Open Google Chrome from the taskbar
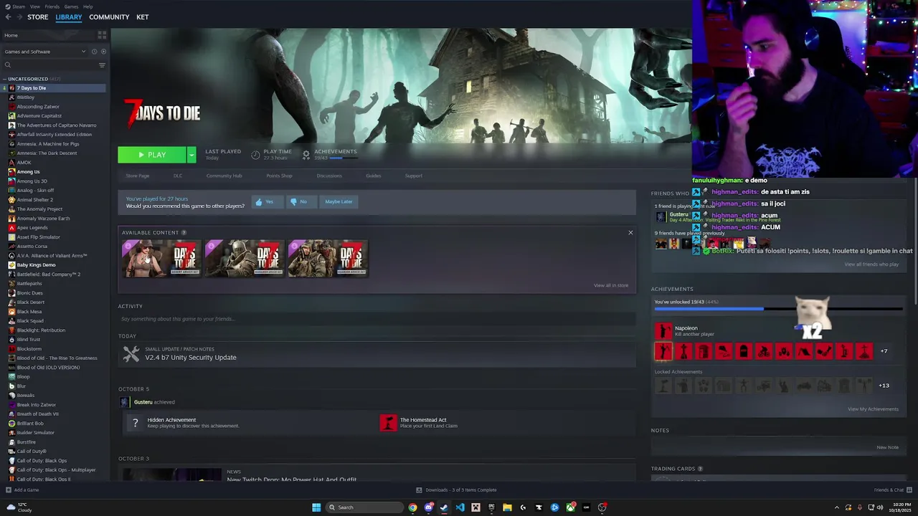Image resolution: width=918 pixels, height=516 pixels. (x=412, y=507)
